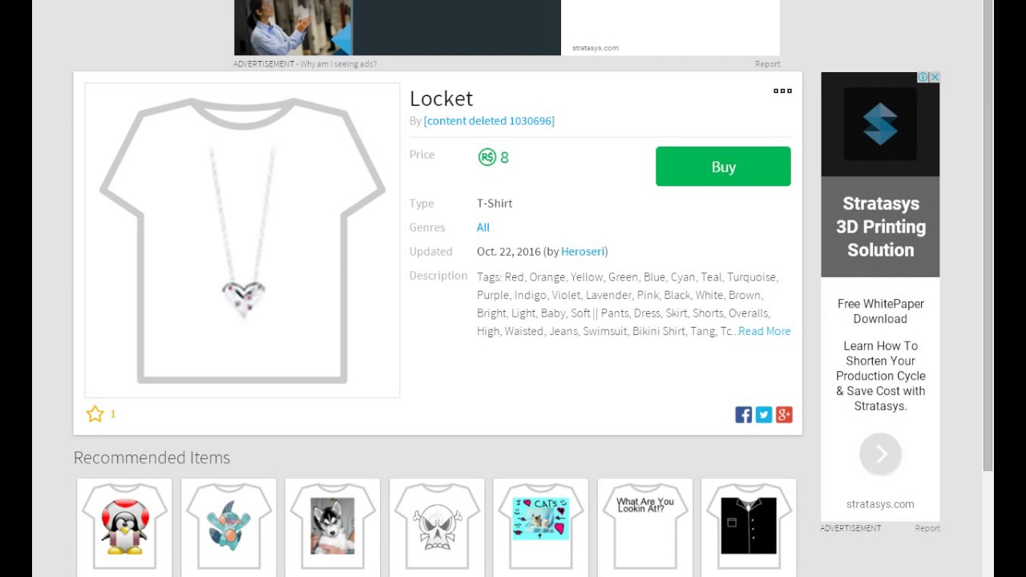Open creator link content deleted 1030696
The width and height of the screenshot is (1026, 577).
point(489,121)
